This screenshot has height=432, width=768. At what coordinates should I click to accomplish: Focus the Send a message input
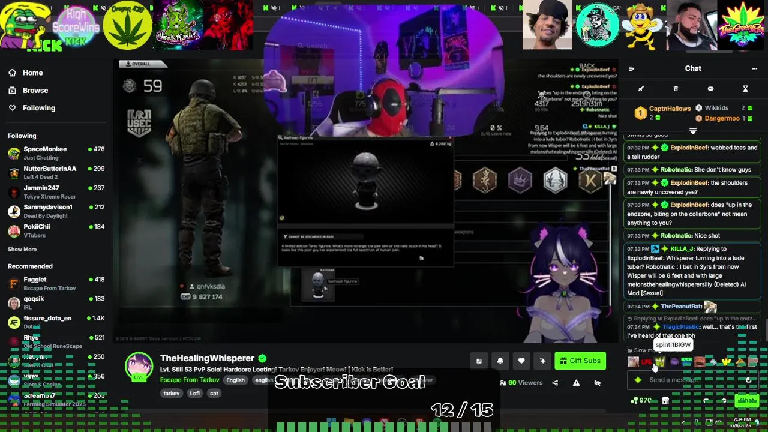tap(693, 380)
